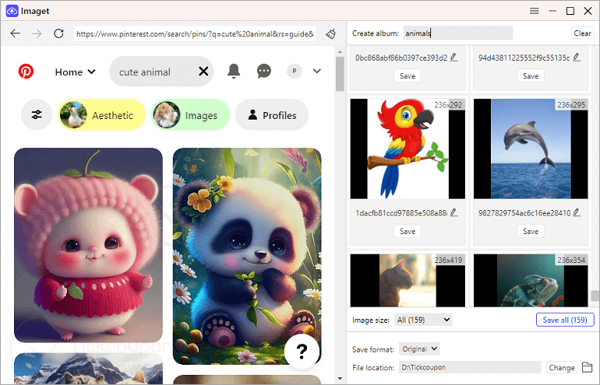Select the Images search chip
The width and height of the screenshot is (600, 385).
[x=190, y=114]
